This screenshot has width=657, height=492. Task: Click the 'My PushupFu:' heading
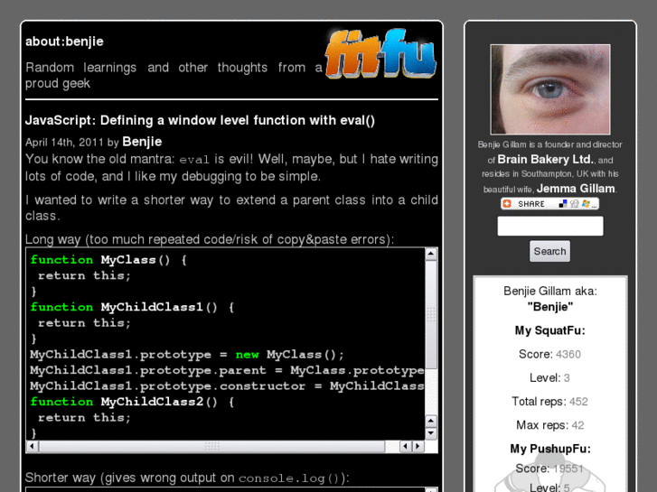[x=550, y=449]
